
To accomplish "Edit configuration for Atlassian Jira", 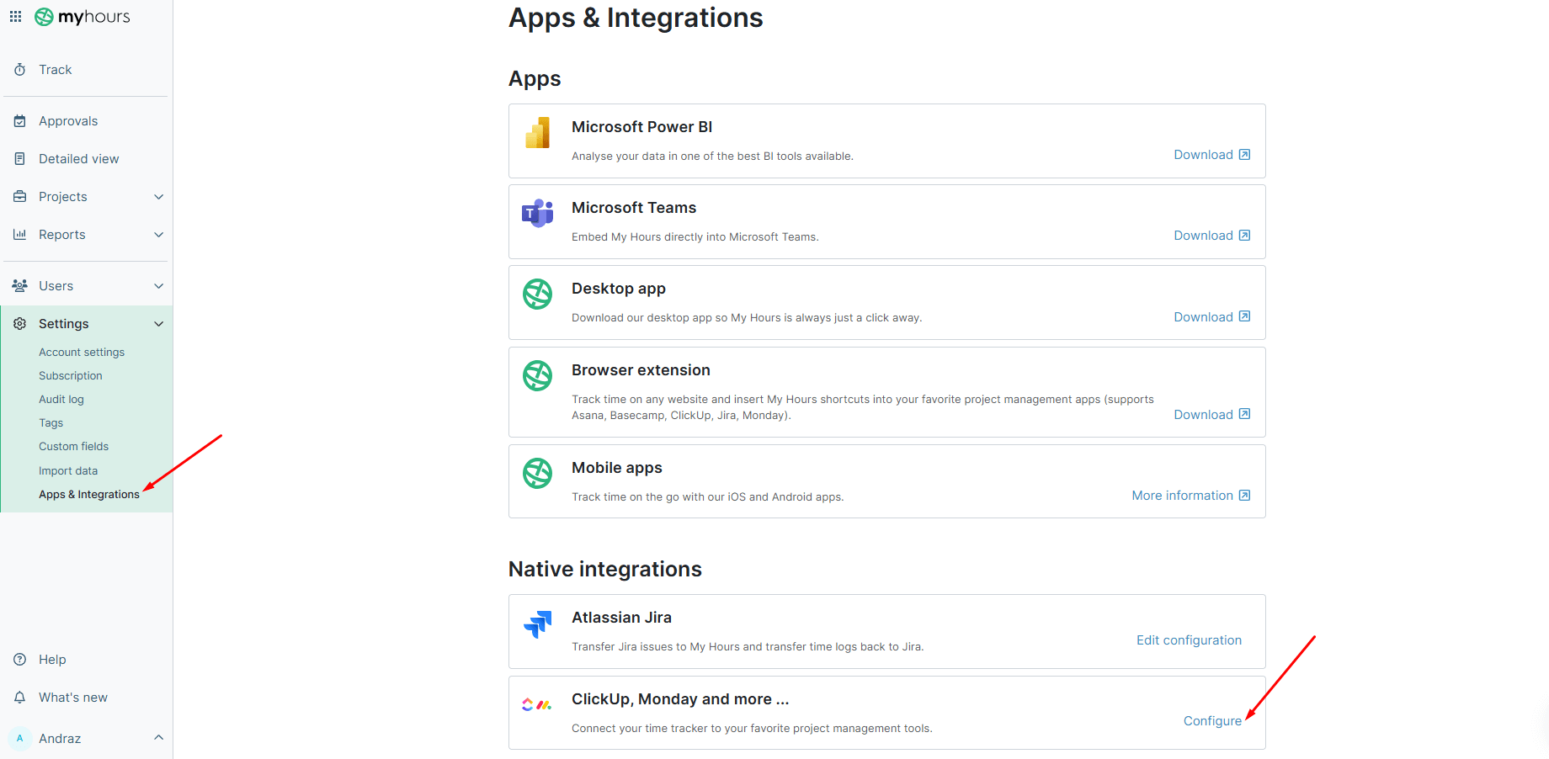I will click(1189, 640).
